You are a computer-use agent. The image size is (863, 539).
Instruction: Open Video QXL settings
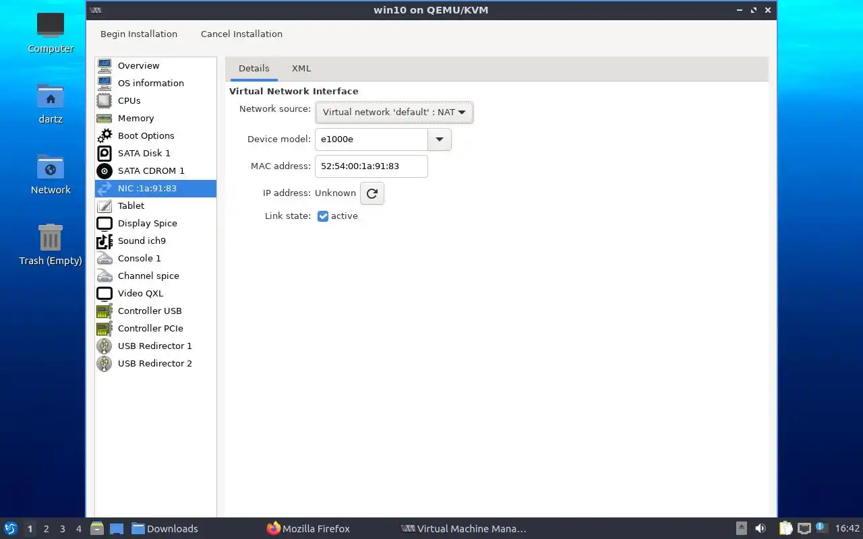click(155, 293)
